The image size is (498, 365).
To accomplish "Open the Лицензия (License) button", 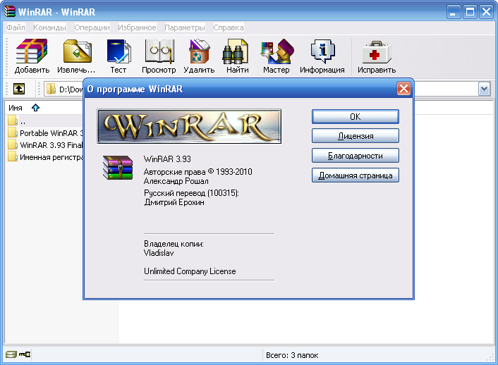I will point(355,136).
